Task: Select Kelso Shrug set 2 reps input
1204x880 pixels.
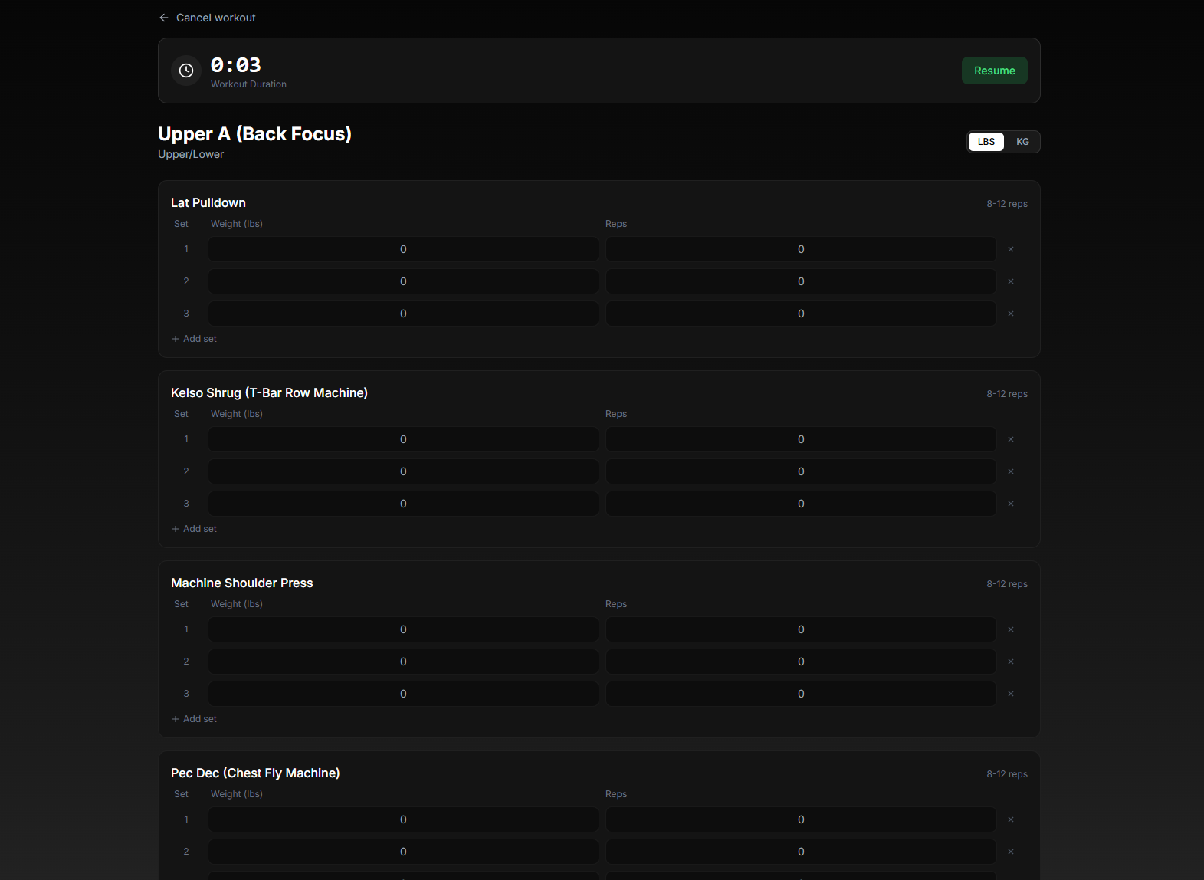Action: click(801, 471)
